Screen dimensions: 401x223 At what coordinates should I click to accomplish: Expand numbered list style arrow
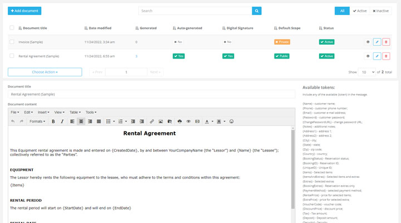coord(126,122)
